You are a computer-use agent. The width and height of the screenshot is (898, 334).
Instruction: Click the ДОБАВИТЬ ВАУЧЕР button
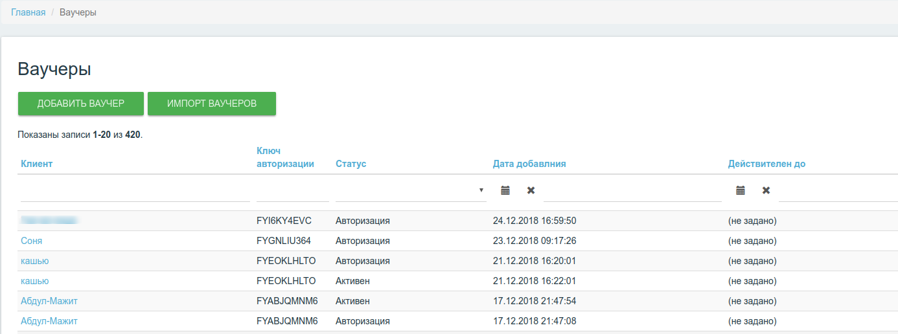81,104
